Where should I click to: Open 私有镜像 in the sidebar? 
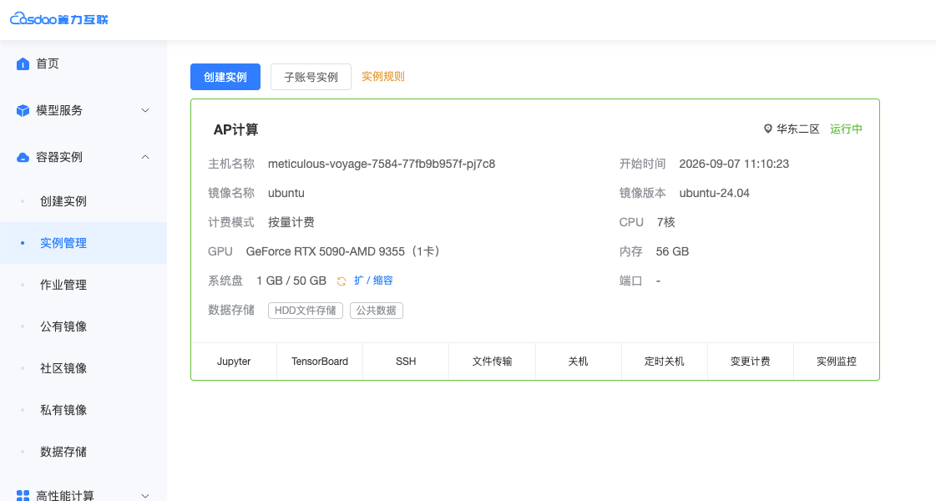pyautogui.click(x=63, y=410)
